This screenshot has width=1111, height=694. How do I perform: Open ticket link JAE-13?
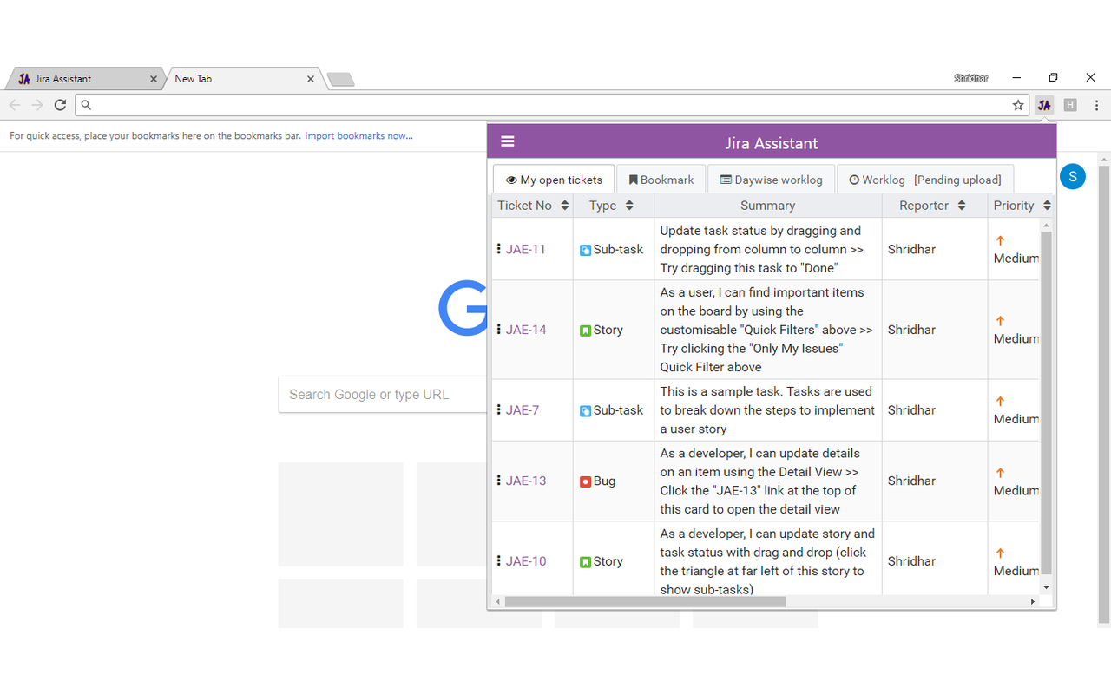(x=526, y=481)
